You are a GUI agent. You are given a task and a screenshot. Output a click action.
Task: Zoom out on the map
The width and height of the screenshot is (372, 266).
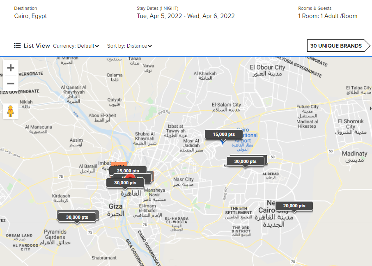10,83
